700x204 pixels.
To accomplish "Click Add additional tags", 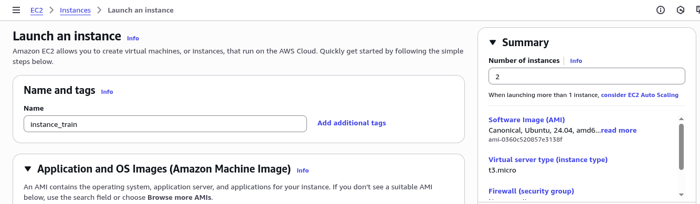I will 352,123.
